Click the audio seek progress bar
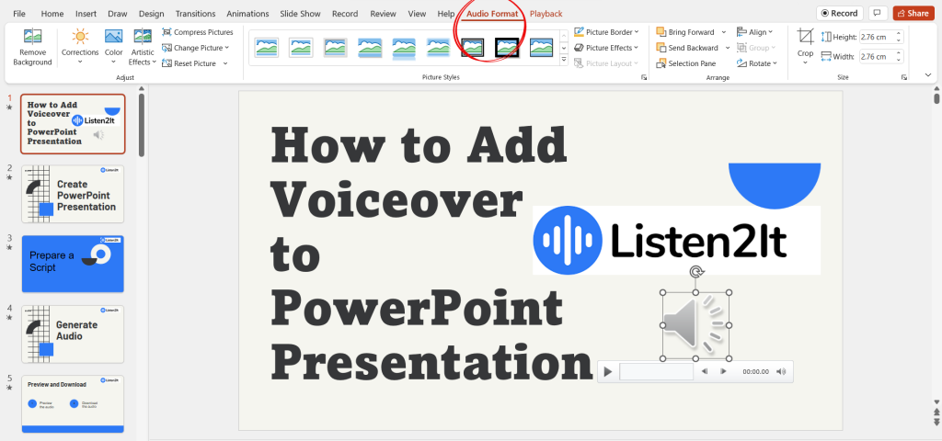Screen dimensions: 942x441 (x=656, y=371)
